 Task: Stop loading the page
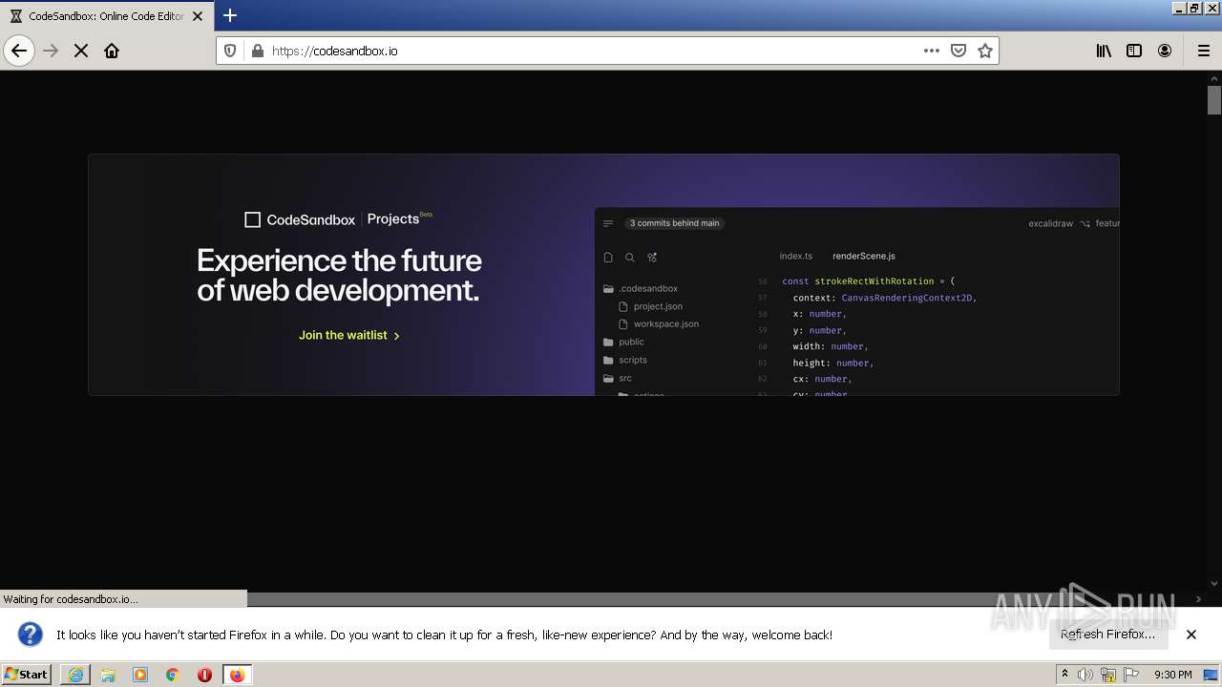81,51
